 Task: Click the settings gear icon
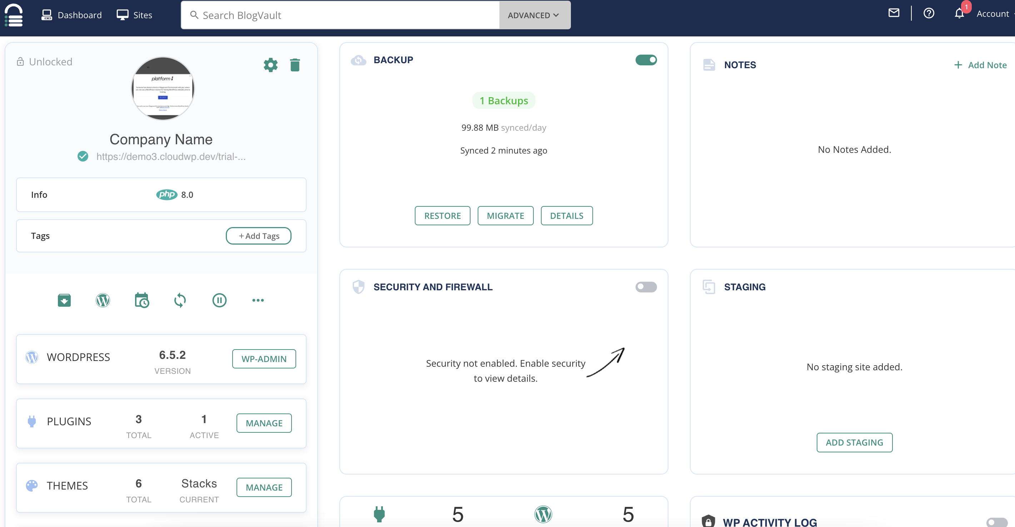pyautogui.click(x=270, y=65)
